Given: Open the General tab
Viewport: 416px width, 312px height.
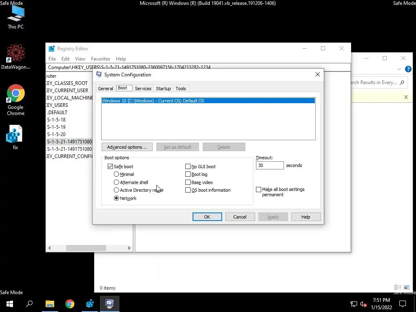Looking at the screenshot, I should (105, 88).
